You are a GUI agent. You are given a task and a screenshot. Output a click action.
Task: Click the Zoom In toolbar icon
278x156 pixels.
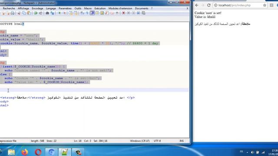(x=60, y=13)
